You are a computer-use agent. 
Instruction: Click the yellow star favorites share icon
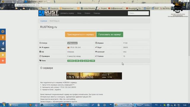coord(3,55)
